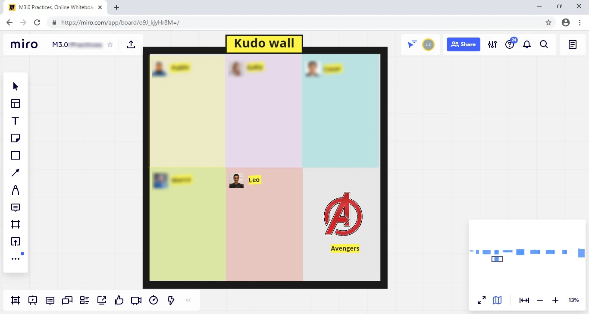Start the countdown timer
The width and height of the screenshot is (589, 314).
point(154,300)
